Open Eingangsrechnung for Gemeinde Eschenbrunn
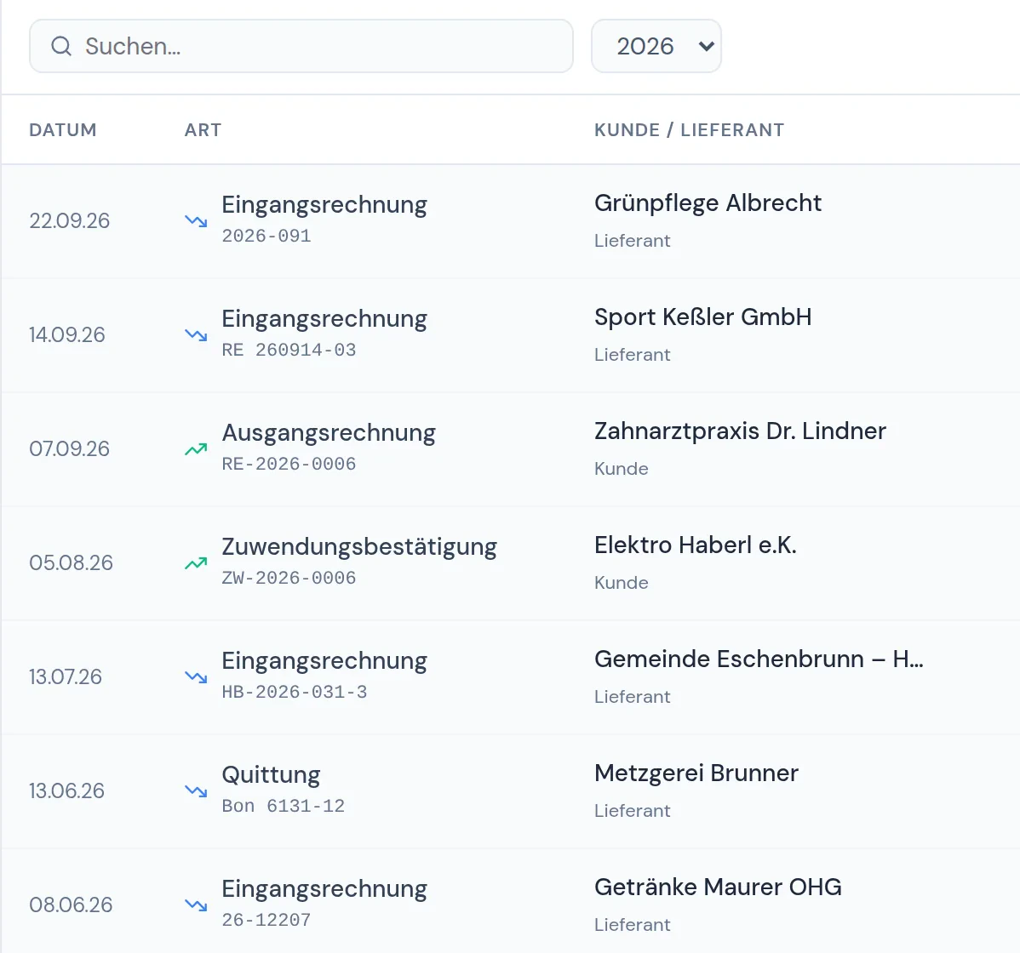Screen dimensions: 1020x953 tap(324, 661)
